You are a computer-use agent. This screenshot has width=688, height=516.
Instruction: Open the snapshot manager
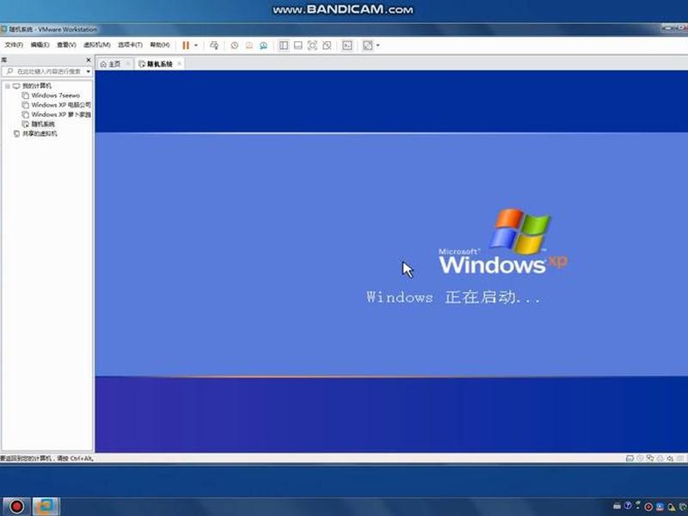coord(263,46)
